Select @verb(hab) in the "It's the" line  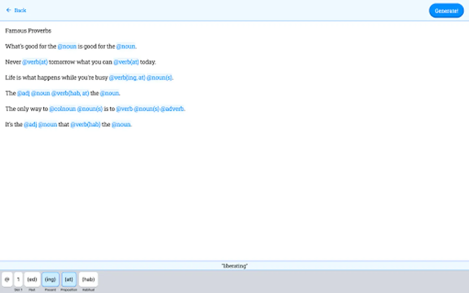tap(85, 124)
